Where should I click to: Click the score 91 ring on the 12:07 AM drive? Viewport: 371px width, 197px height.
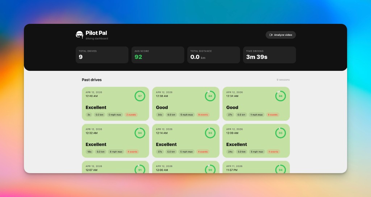[x=140, y=169]
